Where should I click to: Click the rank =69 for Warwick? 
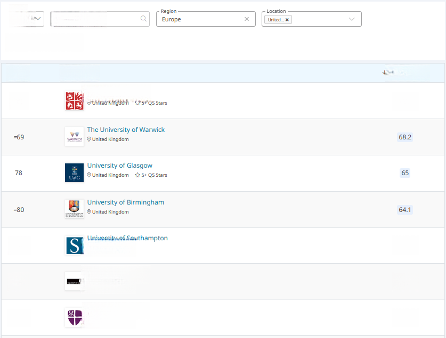tap(19, 137)
